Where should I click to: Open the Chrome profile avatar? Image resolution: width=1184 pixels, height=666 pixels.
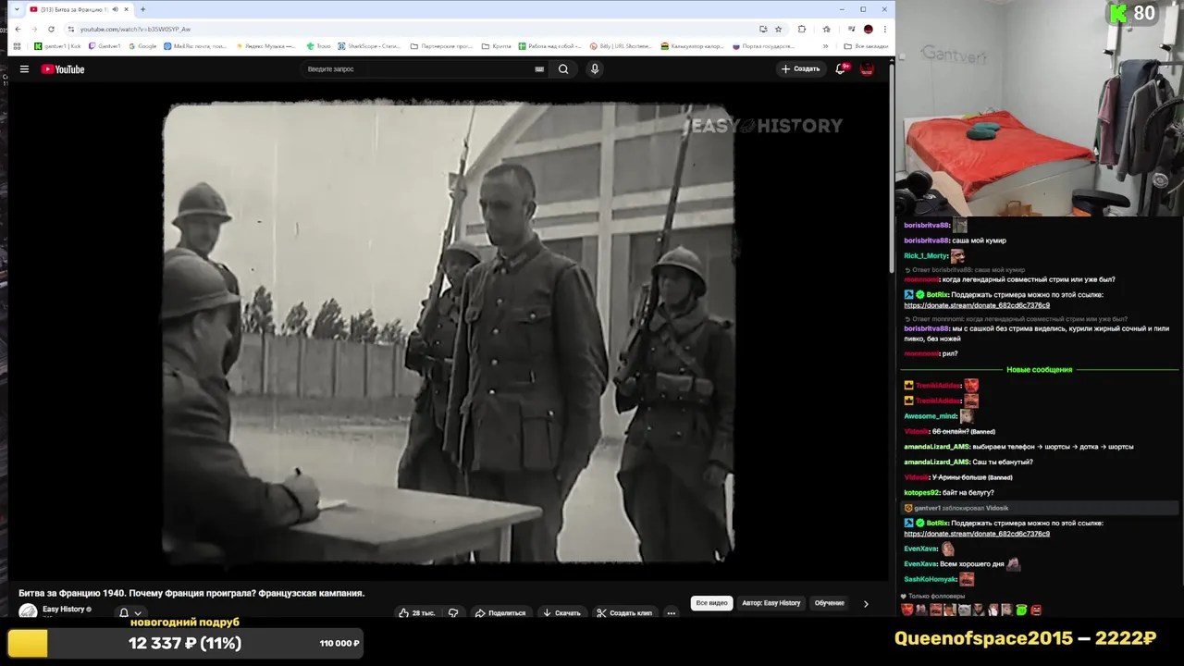coord(869,29)
